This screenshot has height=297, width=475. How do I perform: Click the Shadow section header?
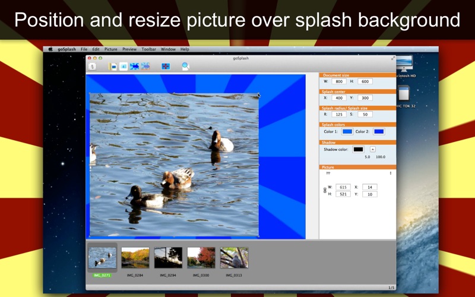click(357, 143)
